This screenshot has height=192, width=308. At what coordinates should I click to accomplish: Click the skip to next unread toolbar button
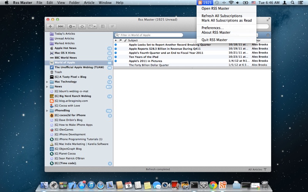(60, 26)
